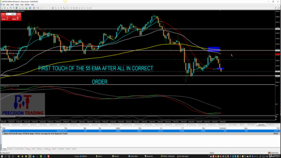The width and height of the screenshot is (281, 158).
Task: Open the News terminal tab
Action: tap(27, 149)
